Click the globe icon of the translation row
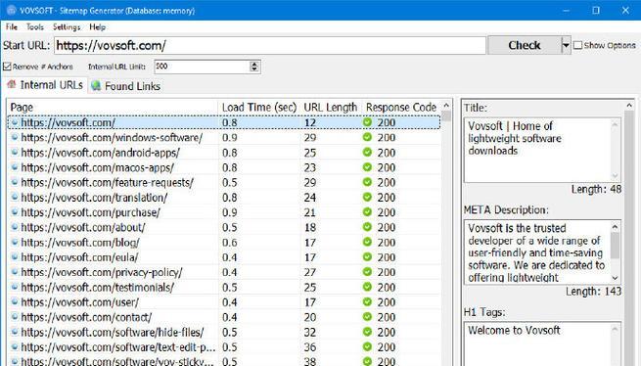 (x=15, y=197)
